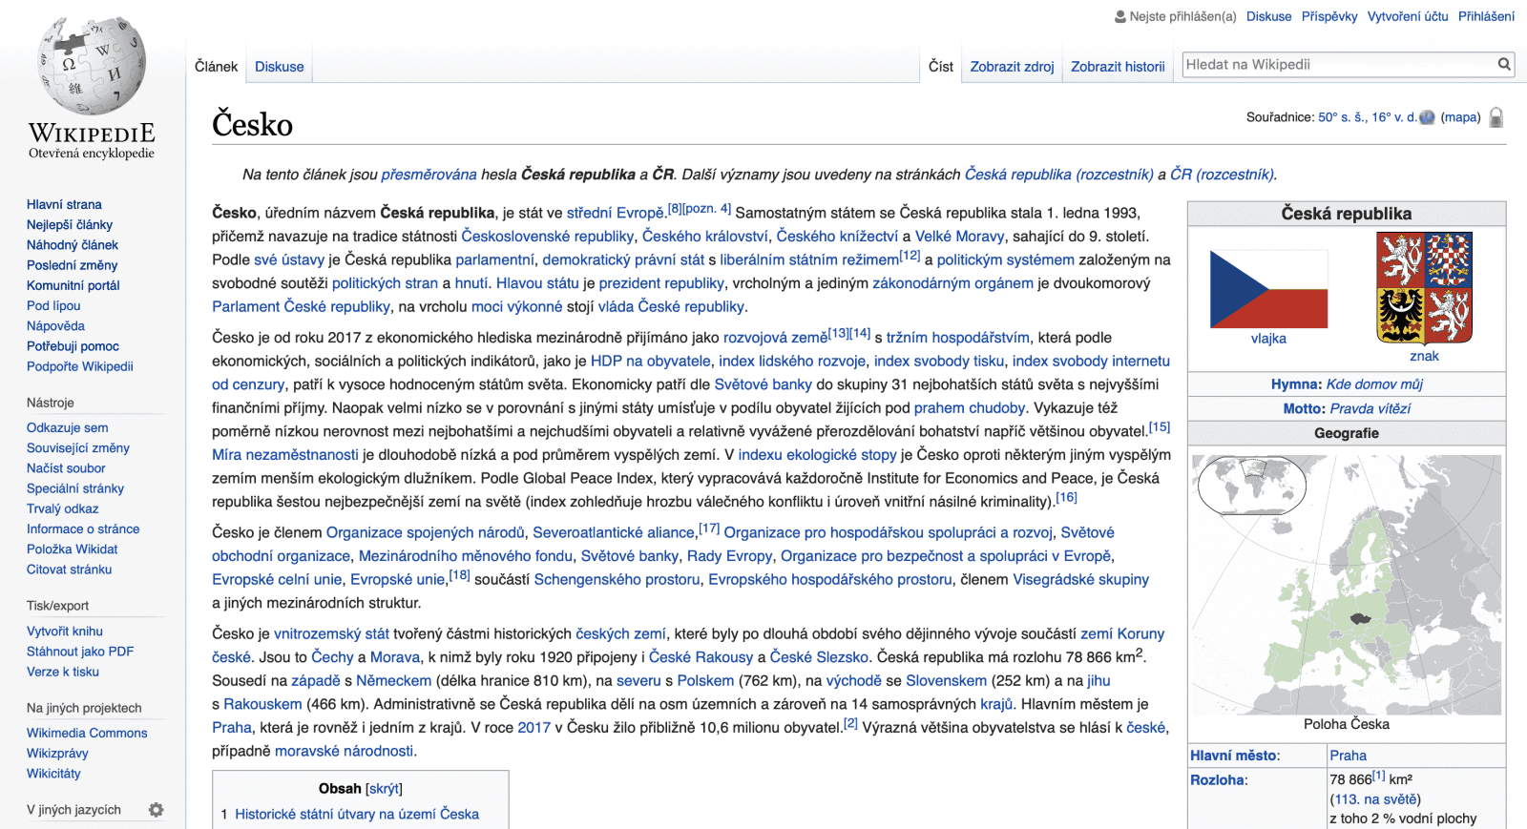The width and height of the screenshot is (1527, 829).
Task: Open Informace o stránce link
Action: pos(83,528)
